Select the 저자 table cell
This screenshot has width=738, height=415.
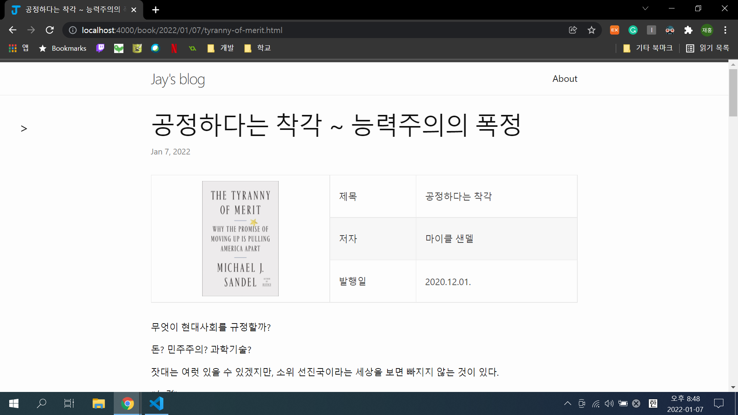(x=373, y=239)
